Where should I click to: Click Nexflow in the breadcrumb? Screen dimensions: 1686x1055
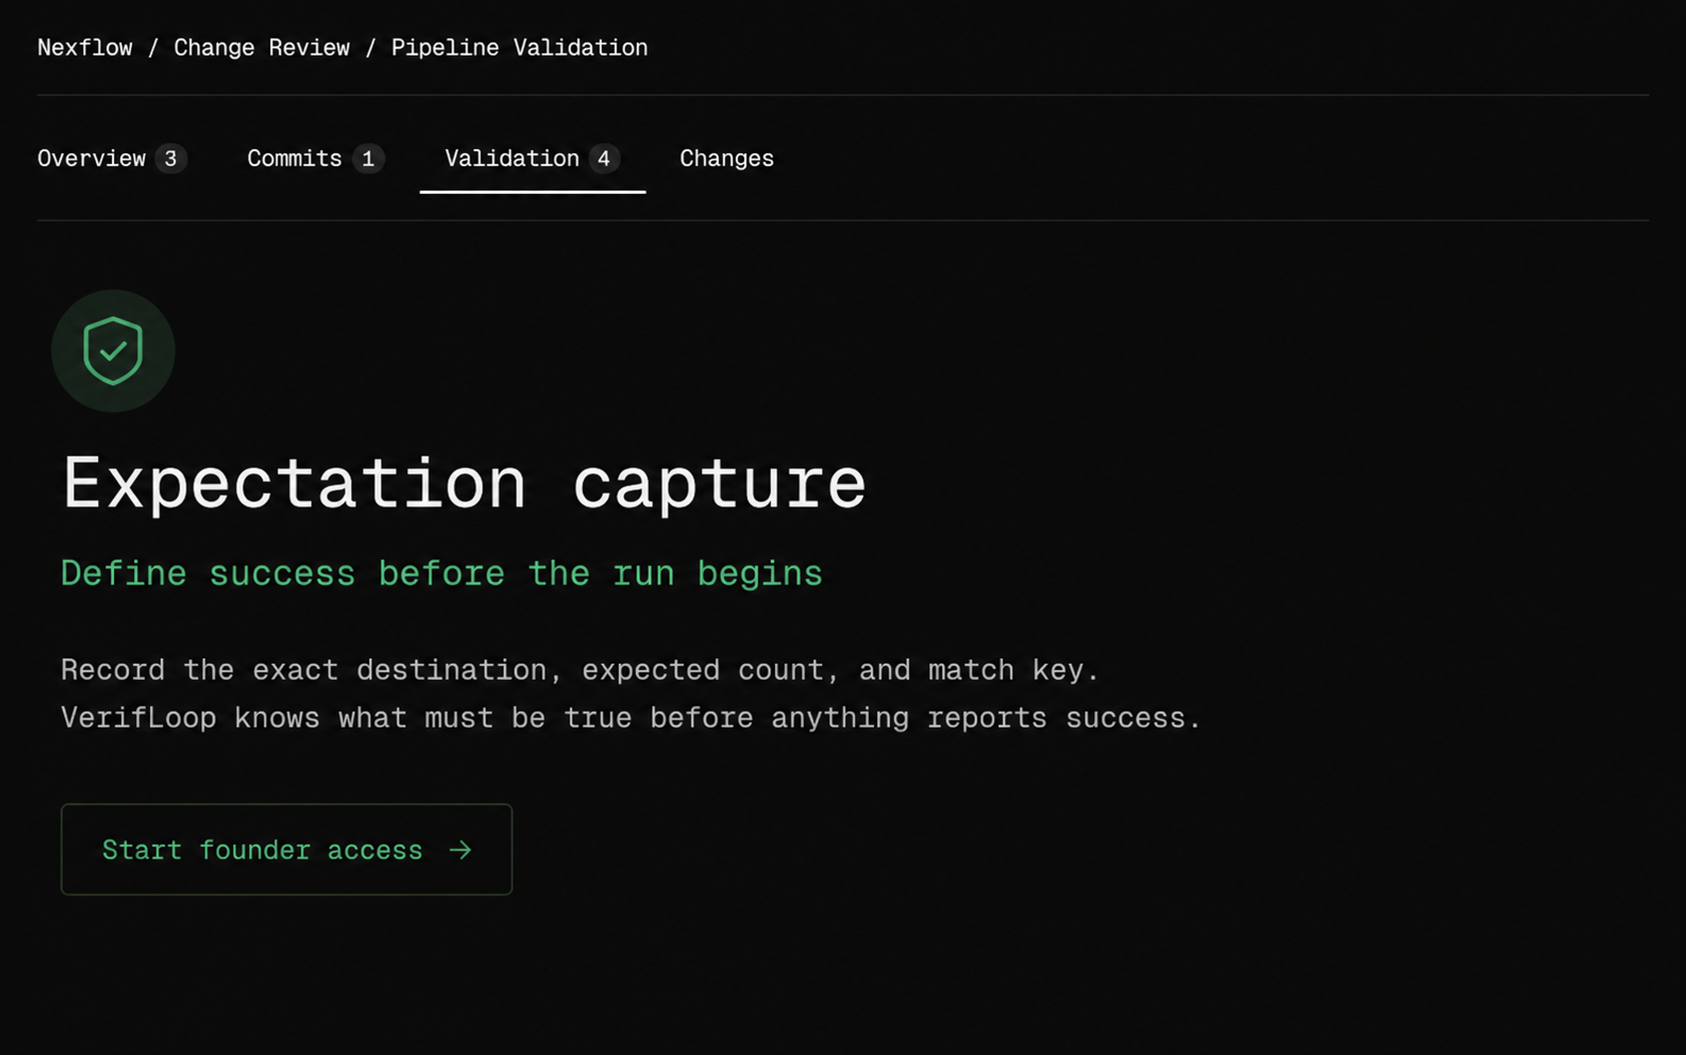click(x=84, y=47)
